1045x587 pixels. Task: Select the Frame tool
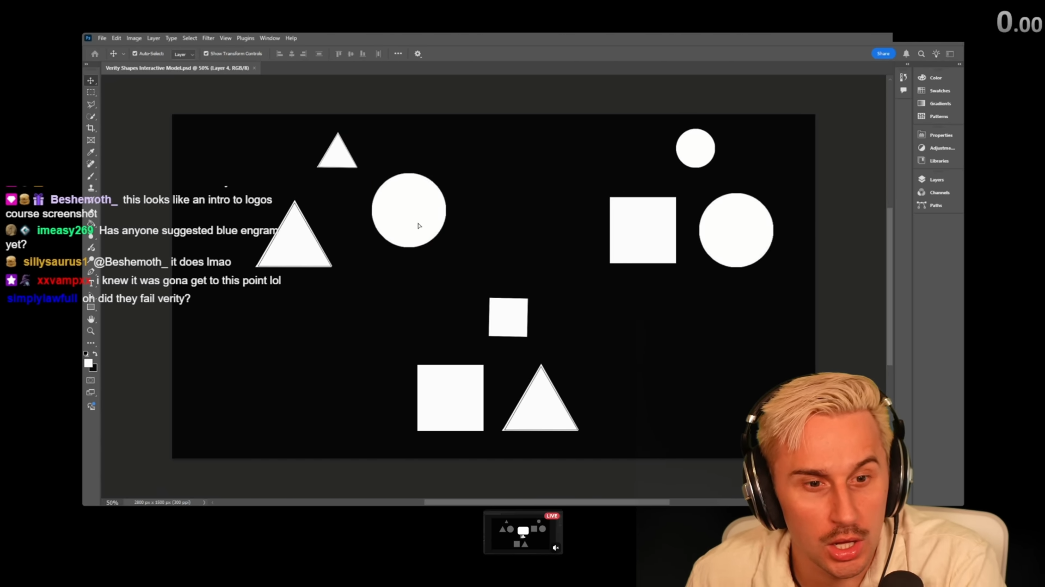(91, 140)
